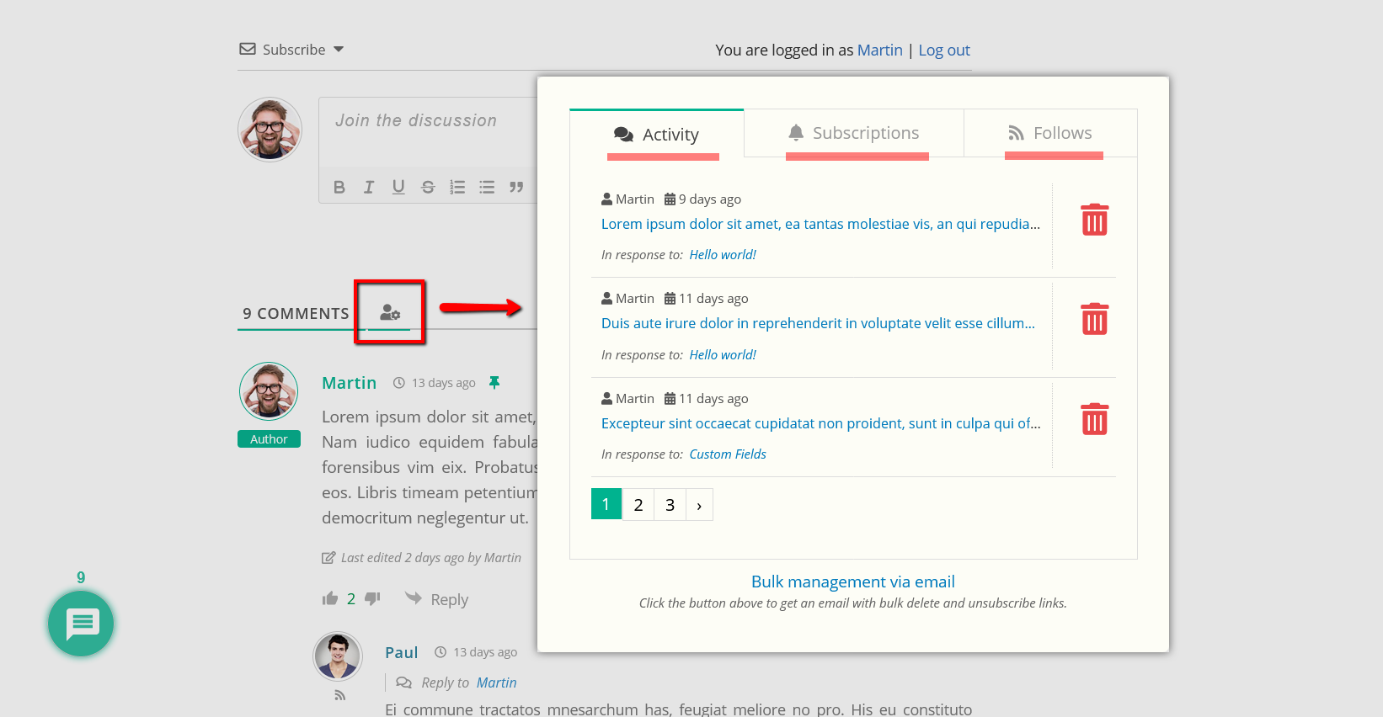Click the Log out link
This screenshot has height=717, width=1383.
(943, 50)
